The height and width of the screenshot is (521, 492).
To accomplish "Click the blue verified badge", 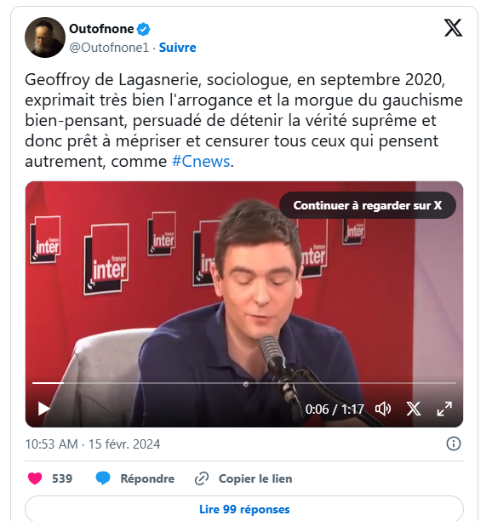I will [144, 29].
